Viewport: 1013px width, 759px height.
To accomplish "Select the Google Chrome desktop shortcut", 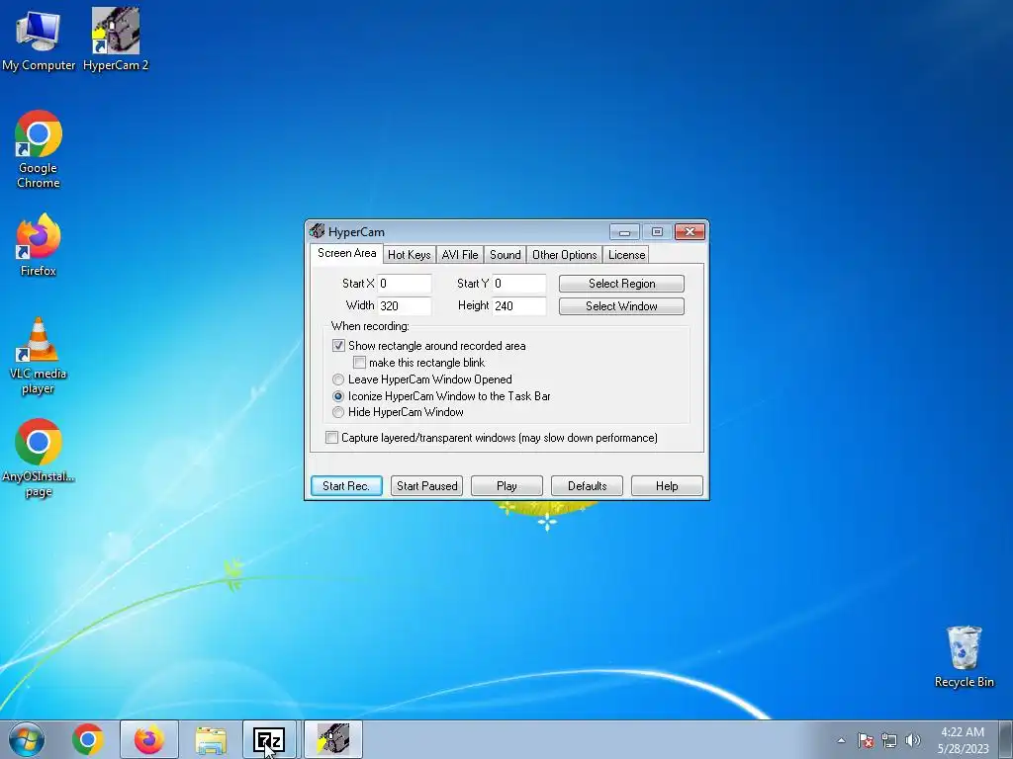I will pos(39,149).
